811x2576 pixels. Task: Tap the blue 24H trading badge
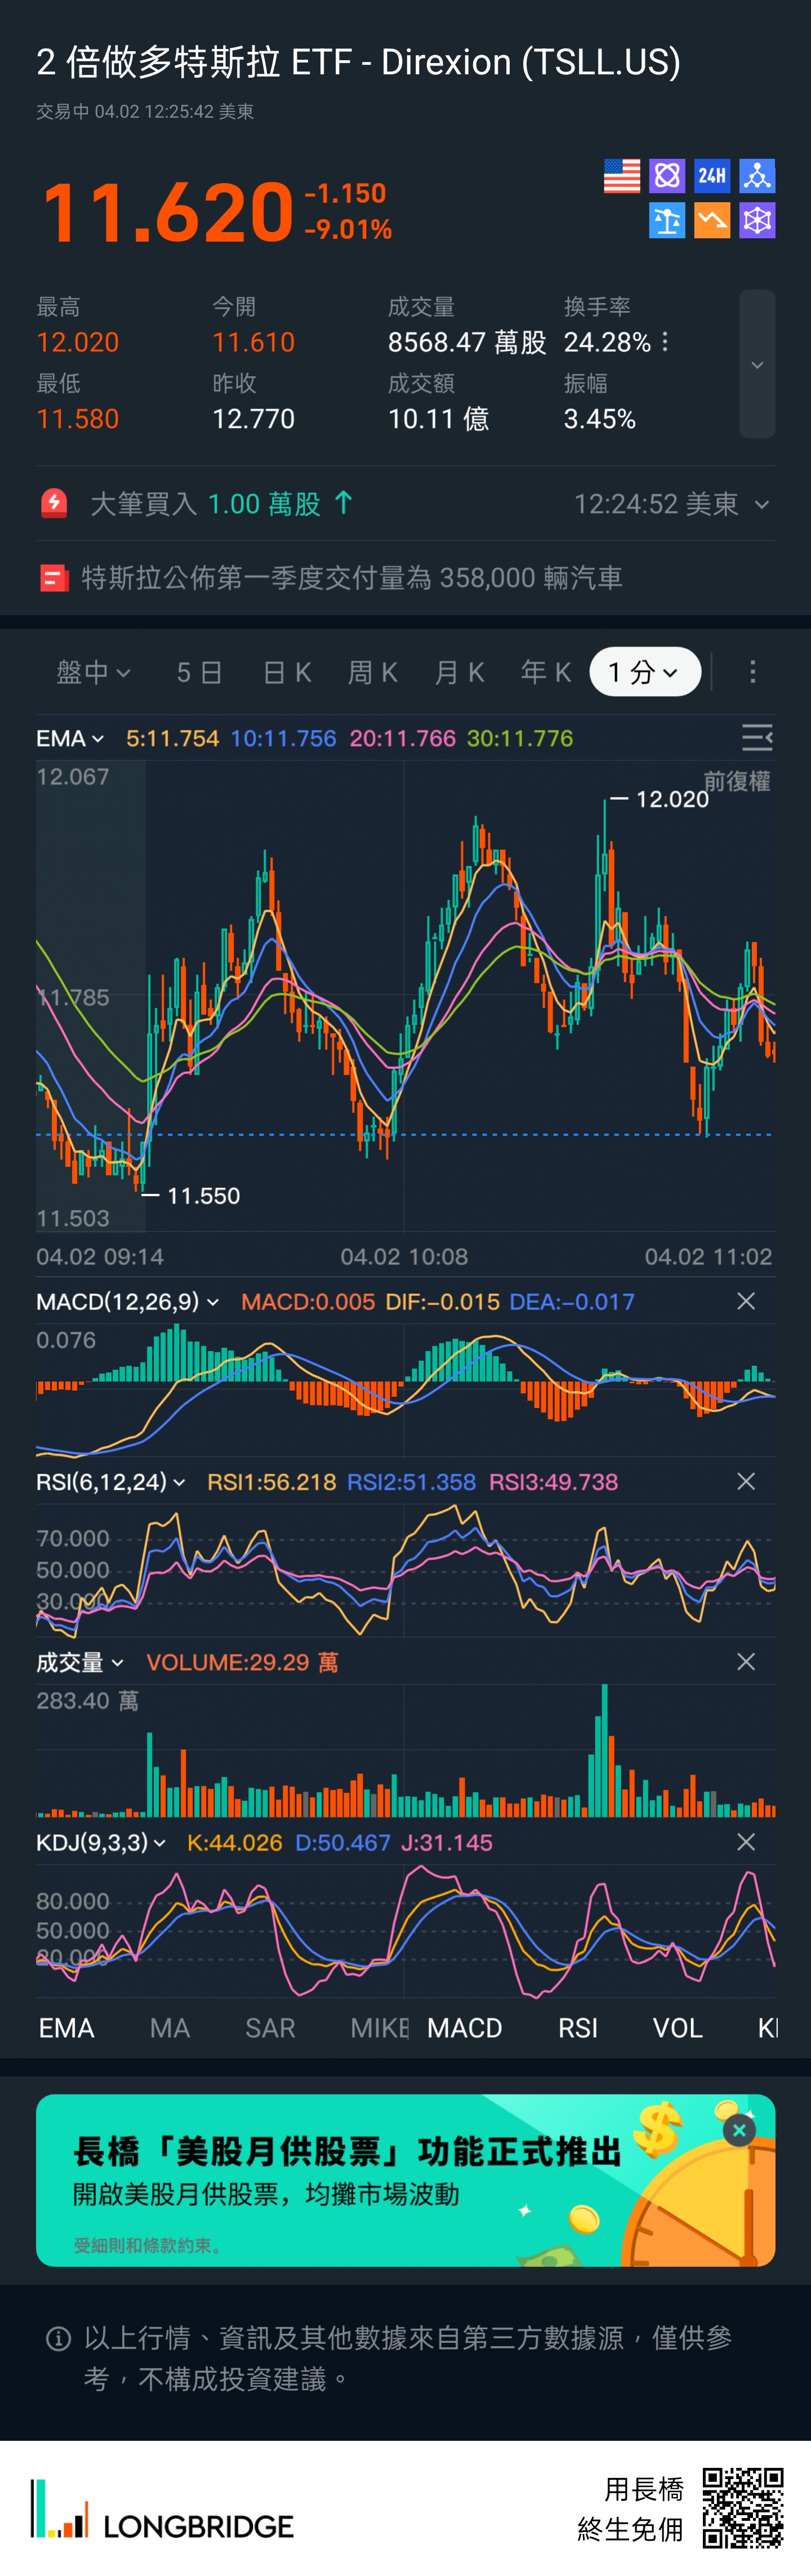(712, 176)
